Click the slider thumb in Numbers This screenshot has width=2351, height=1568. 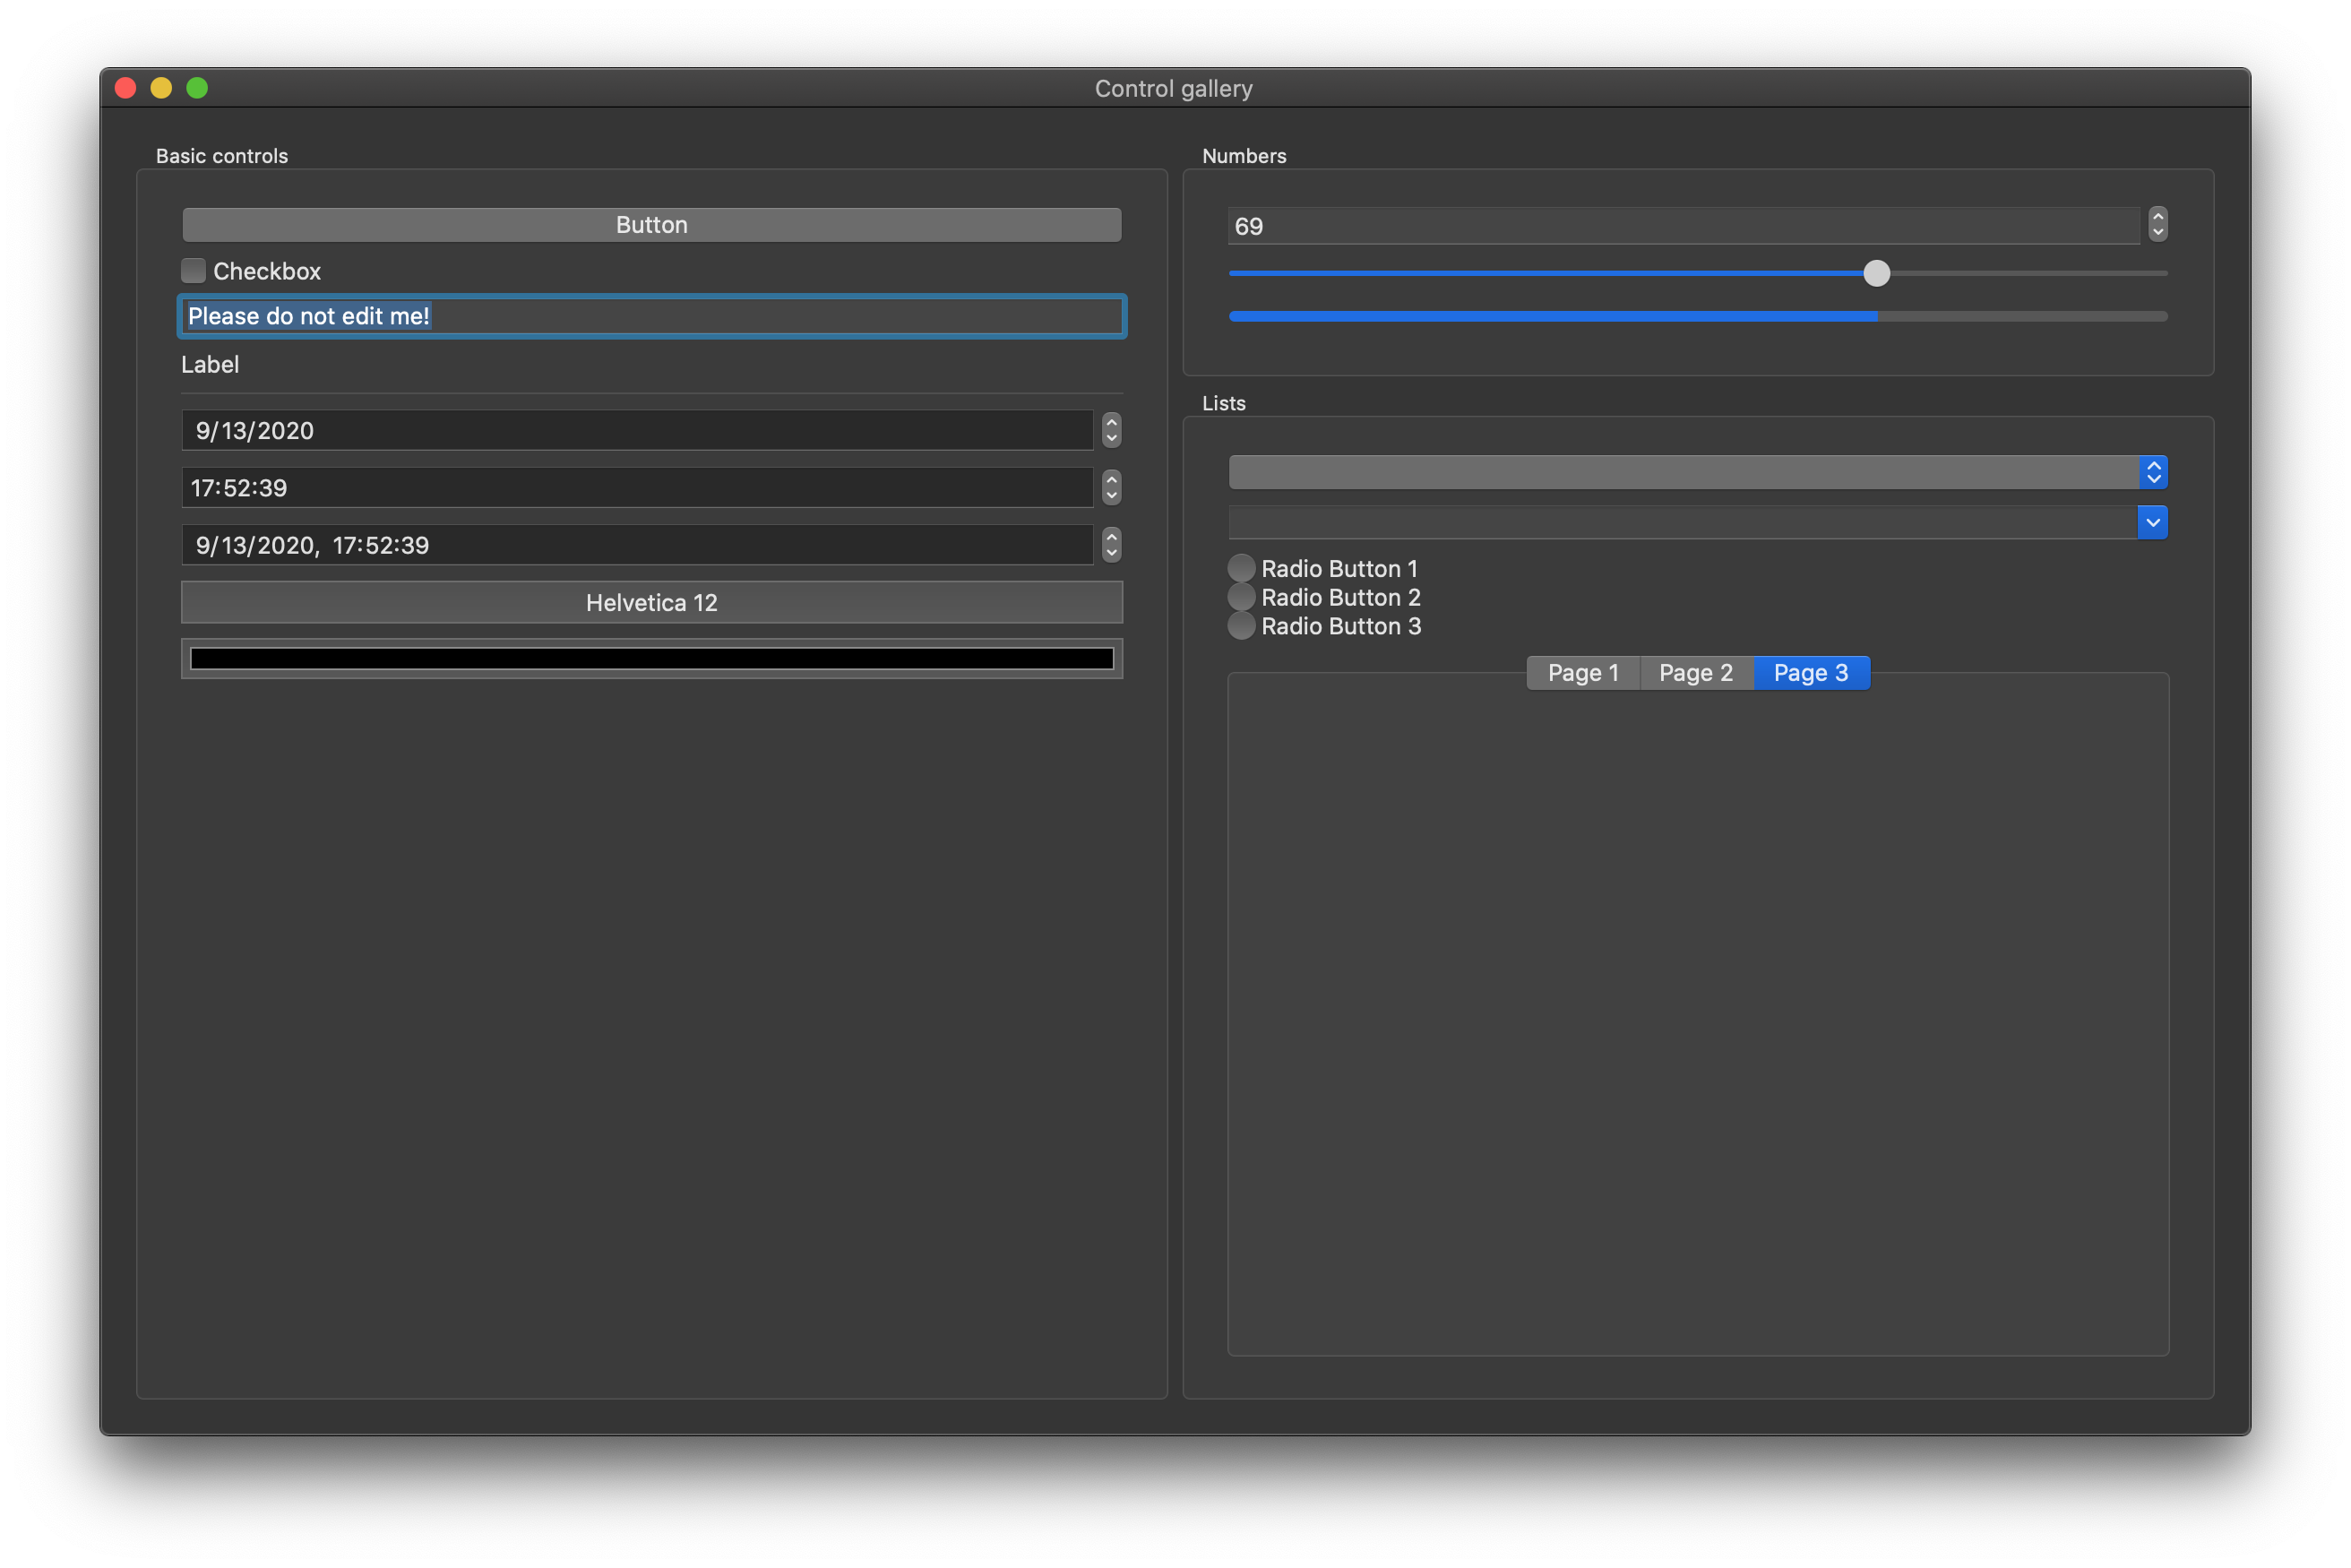[1876, 273]
